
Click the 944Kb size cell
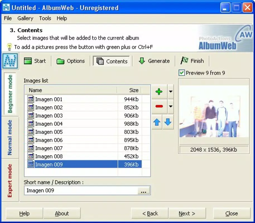tap(131, 99)
